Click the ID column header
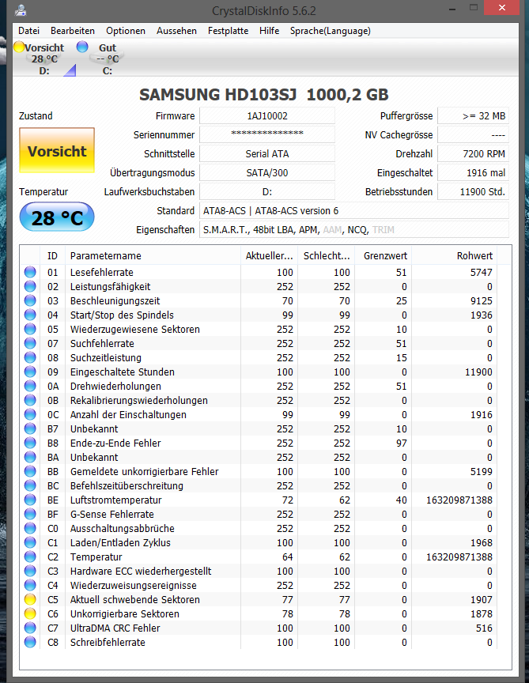 (52, 255)
